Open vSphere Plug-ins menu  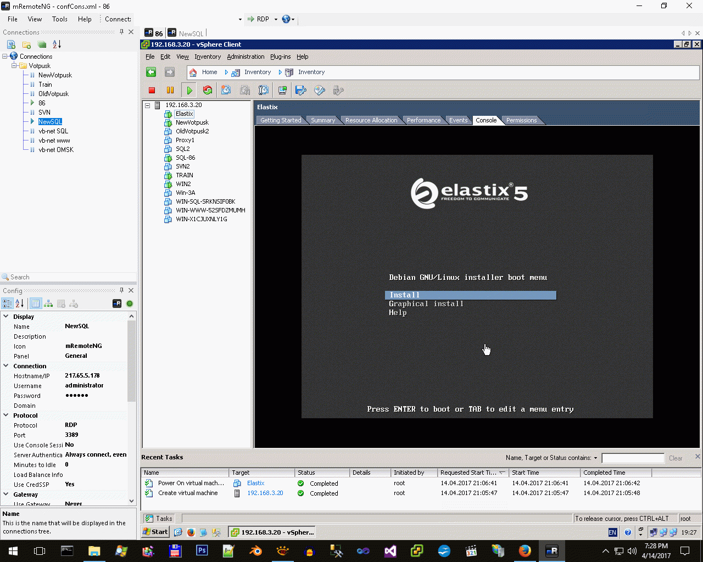tap(280, 57)
